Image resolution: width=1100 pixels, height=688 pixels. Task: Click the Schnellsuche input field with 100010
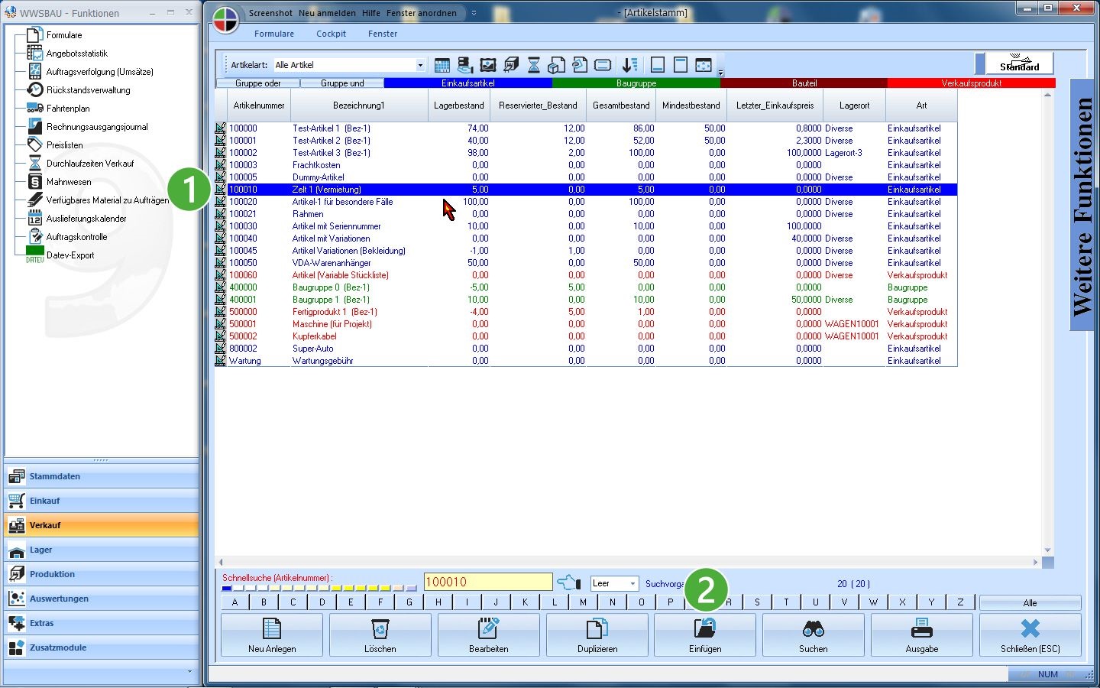(488, 583)
